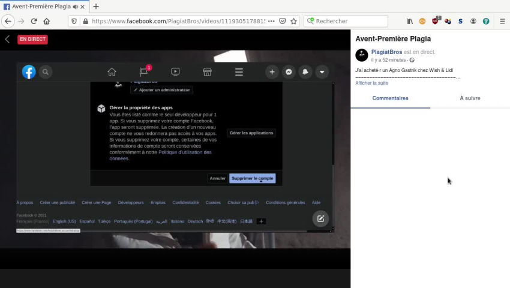Image resolution: width=510 pixels, height=288 pixels.
Task: Expand the account dropdown arrow in Facebook header
Action: click(x=322, y=72)
